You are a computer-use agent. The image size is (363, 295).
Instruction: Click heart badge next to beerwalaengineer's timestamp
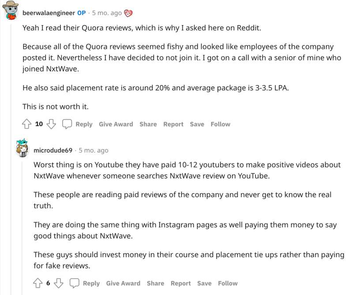128,13
